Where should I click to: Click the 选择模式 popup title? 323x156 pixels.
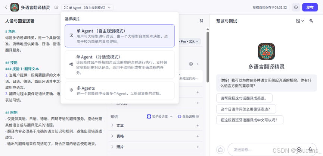point(72,19)
